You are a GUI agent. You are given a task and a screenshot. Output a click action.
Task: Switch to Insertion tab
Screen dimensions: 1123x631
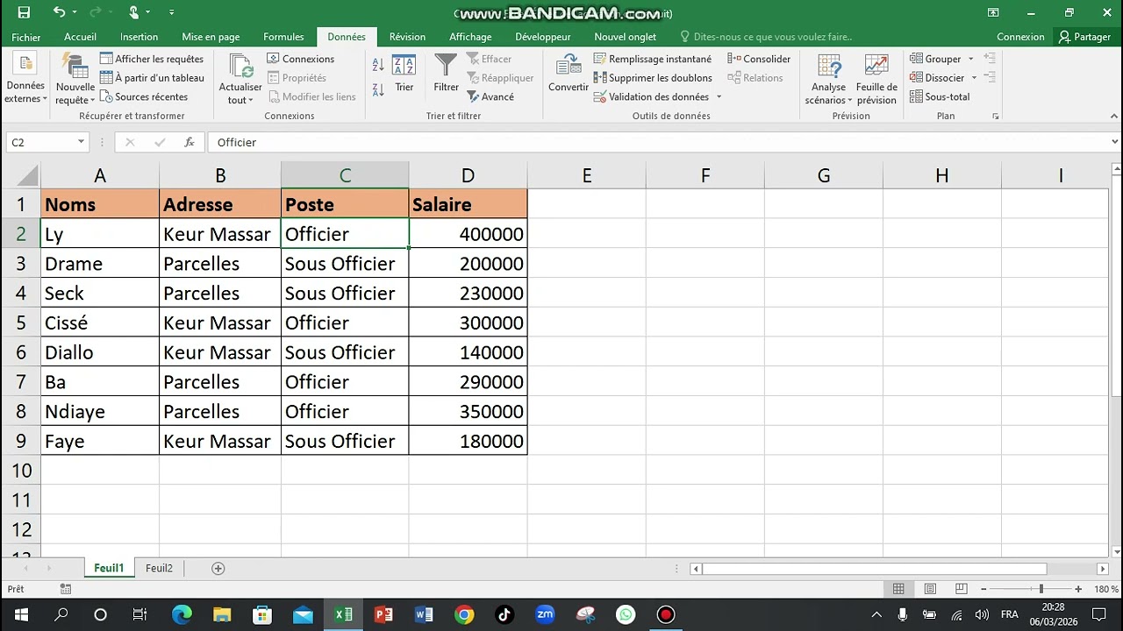(x=139, y=37)
